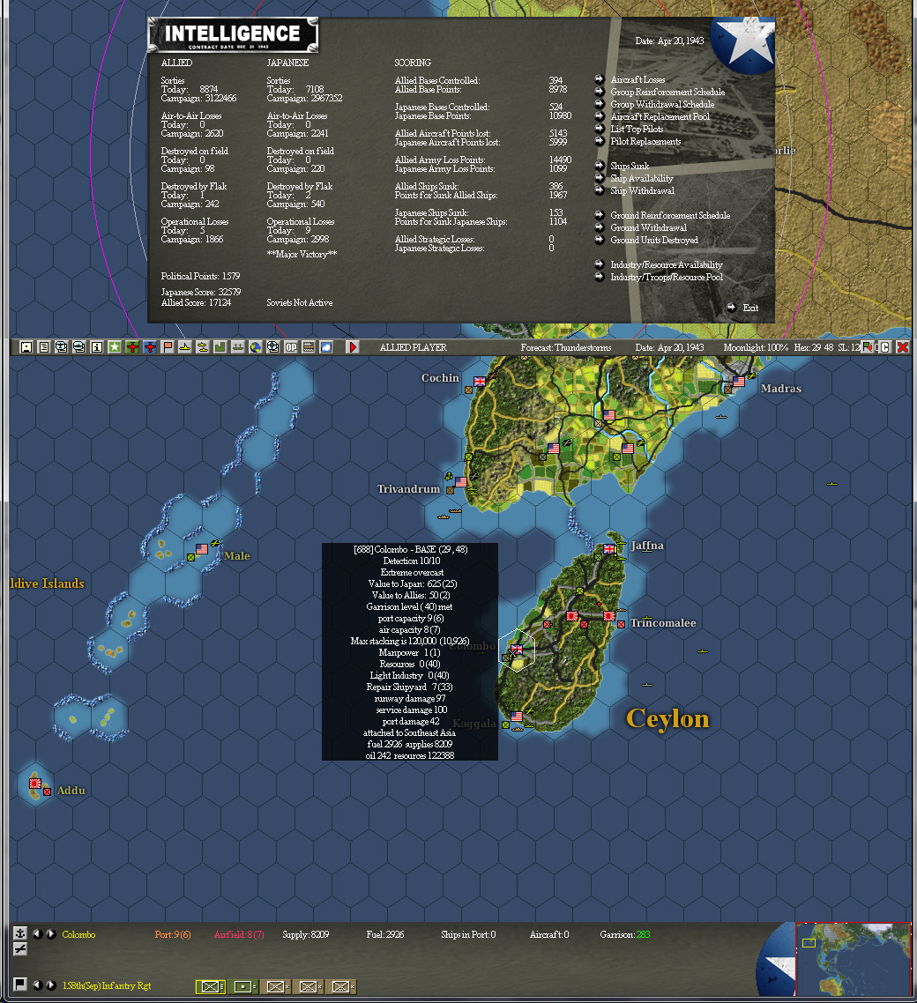The image size is (917, 1003).
Task: Click the white star on green toolbar icon
Action: pyautogui.click(x=115, y=347)
